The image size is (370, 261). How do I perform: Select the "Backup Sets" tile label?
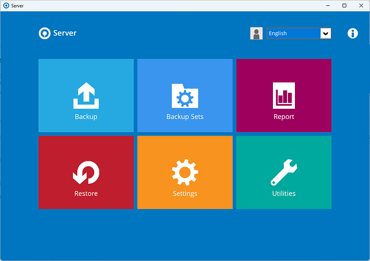pyautogui.click(x=184, y=116)
